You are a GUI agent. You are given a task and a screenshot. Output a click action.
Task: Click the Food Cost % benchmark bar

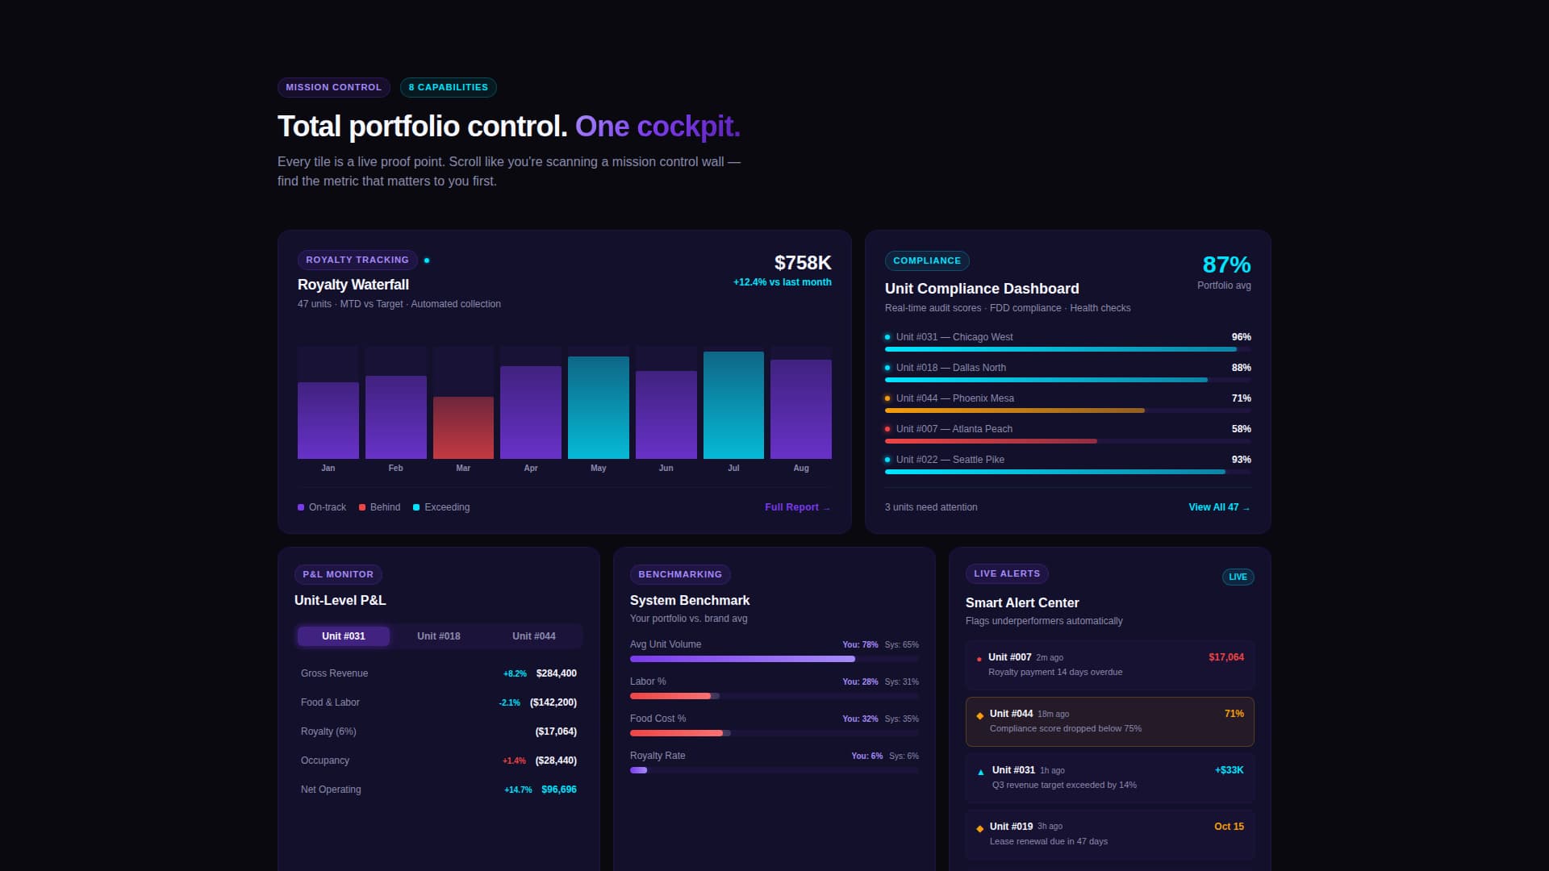point(774,733)
